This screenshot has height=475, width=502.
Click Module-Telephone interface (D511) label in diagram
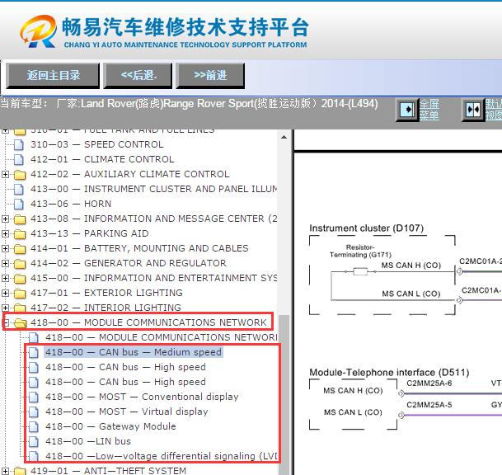click(x=389, y=373)
